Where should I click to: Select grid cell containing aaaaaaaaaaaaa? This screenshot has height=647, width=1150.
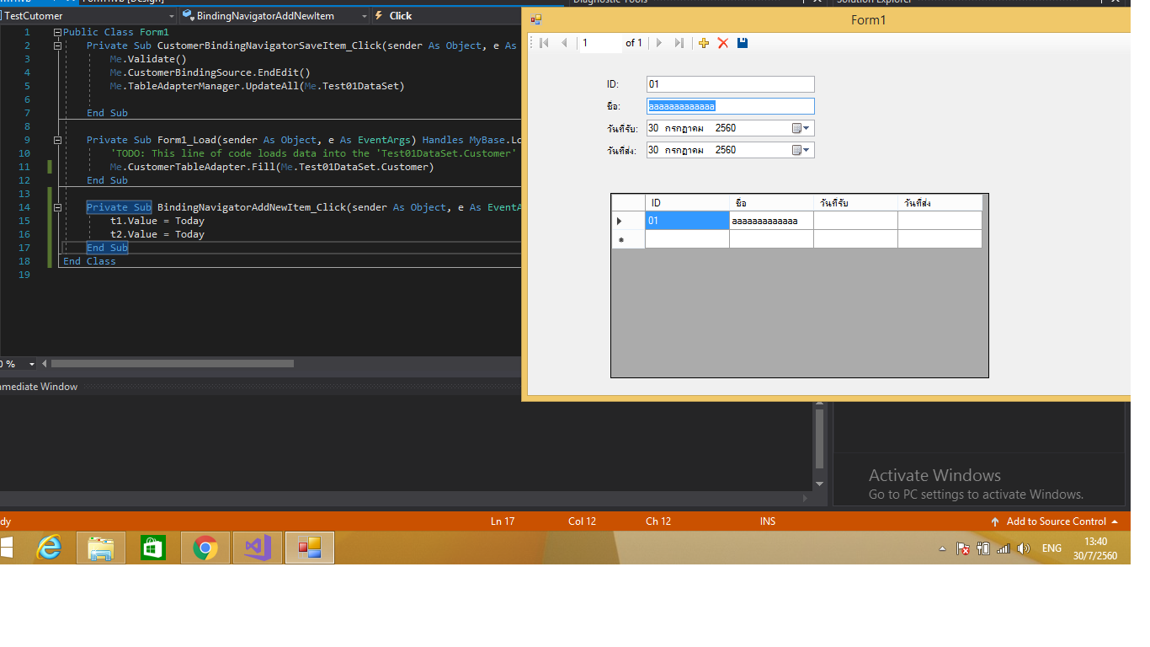click(771, 221)
